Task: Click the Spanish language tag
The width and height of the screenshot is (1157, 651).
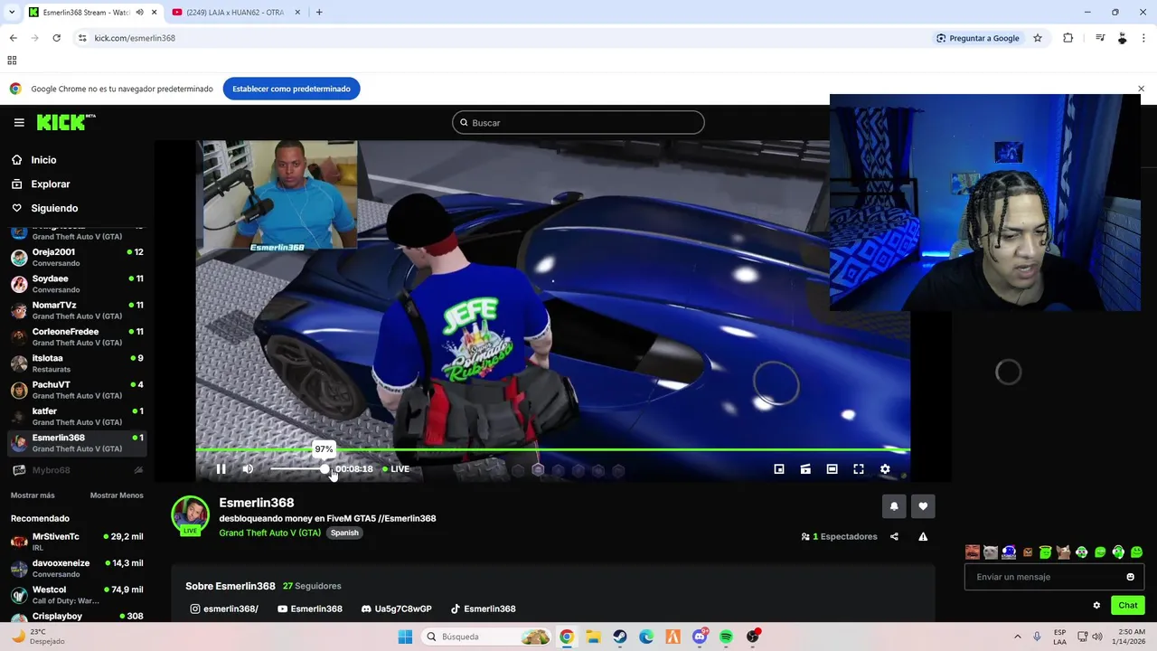Action: (344, 533)
